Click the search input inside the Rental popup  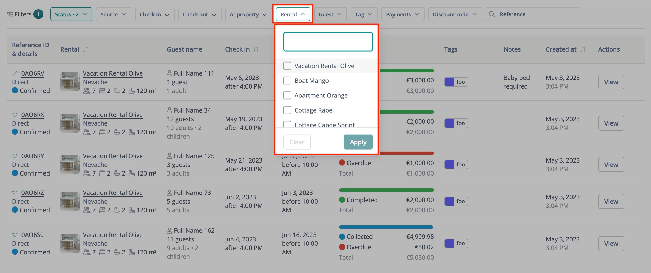click(x=328, y=42)
